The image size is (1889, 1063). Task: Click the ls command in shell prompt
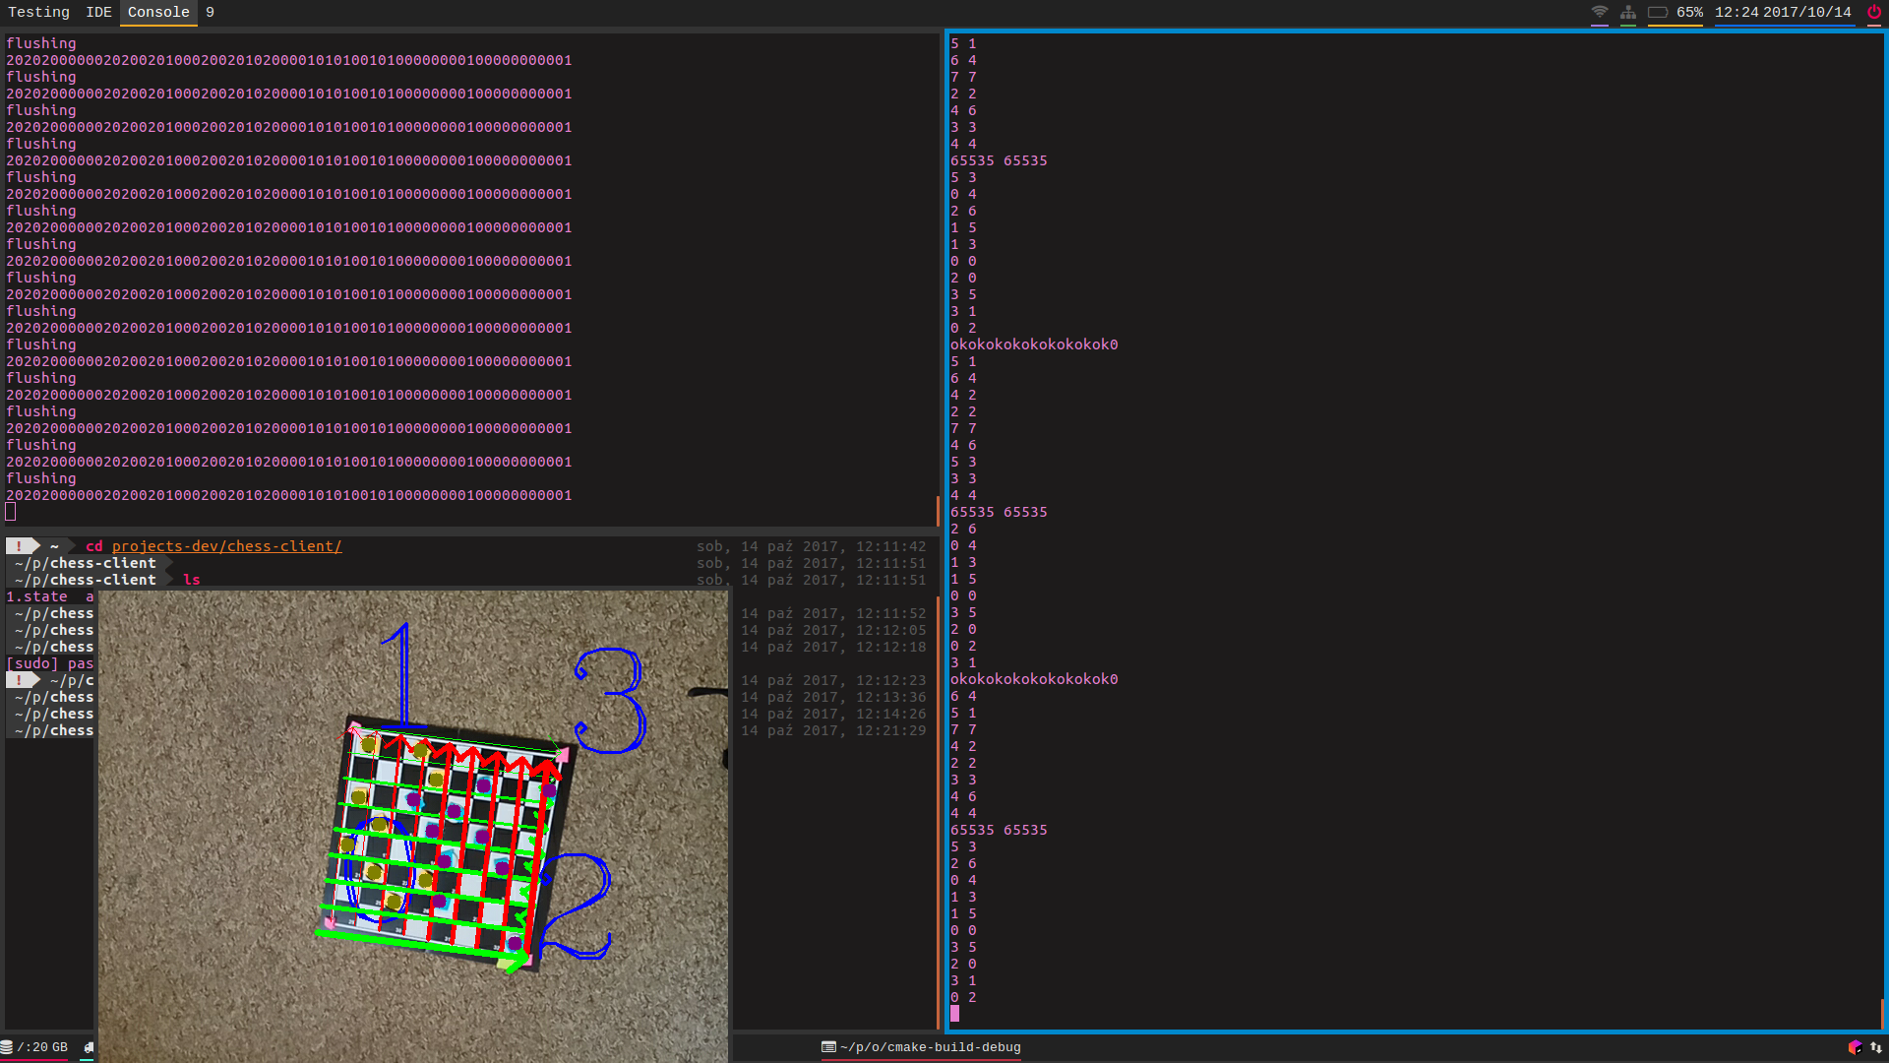point(192,580)
